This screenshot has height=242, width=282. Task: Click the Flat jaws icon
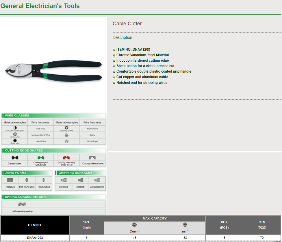[10, 180]
